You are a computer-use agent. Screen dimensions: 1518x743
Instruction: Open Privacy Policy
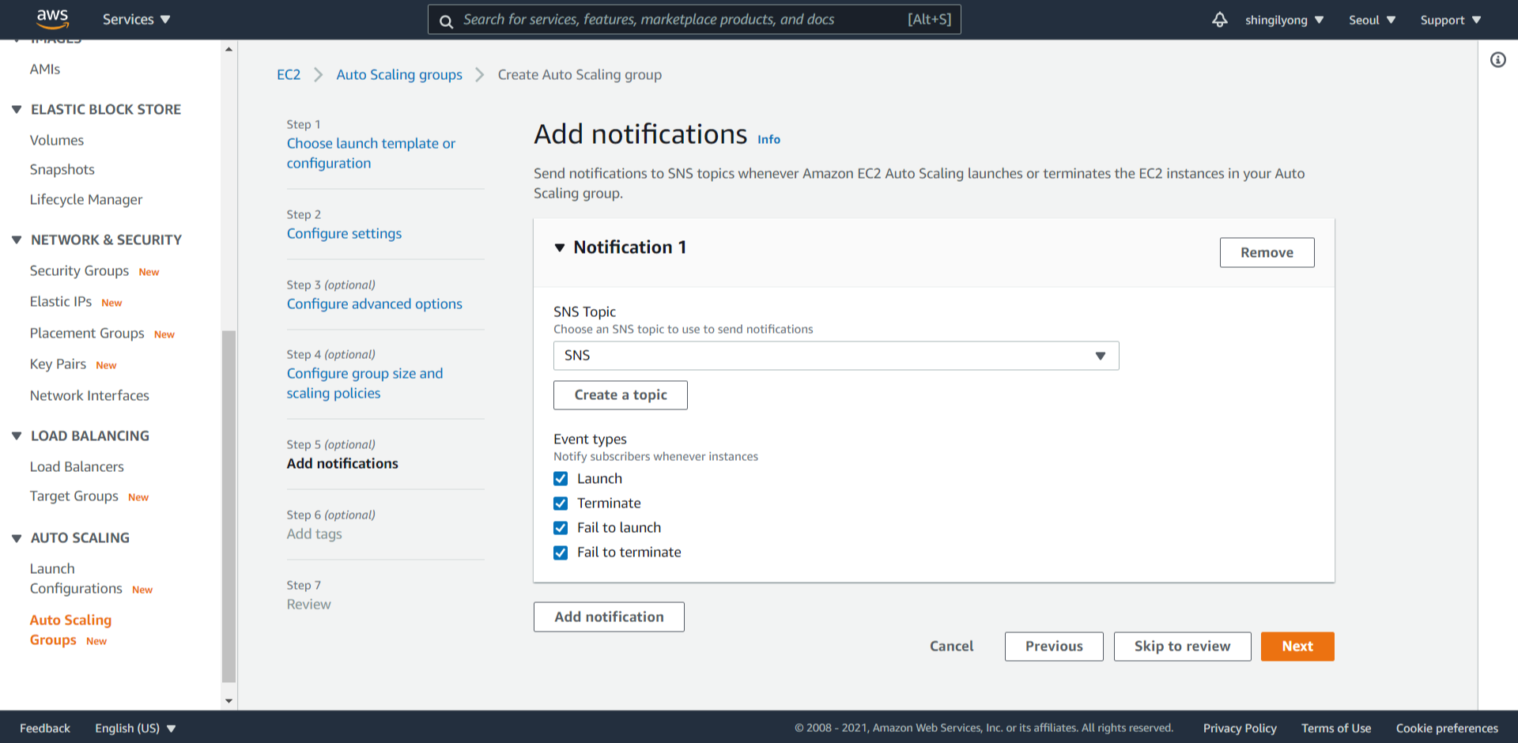1240,728
